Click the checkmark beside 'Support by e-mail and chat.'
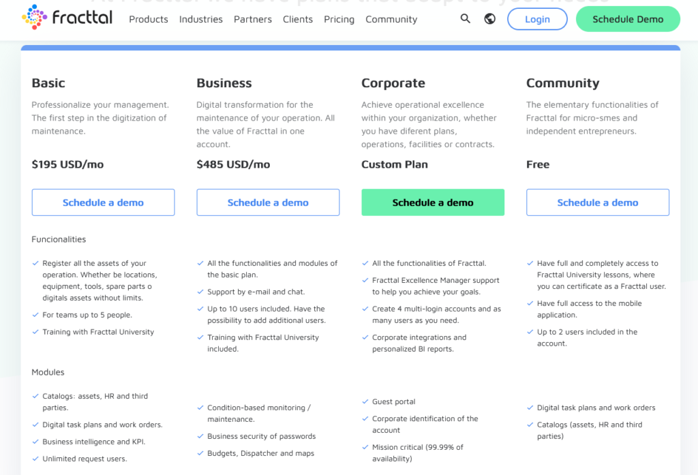This screenshot has height=475, width=698. (200, 292)
